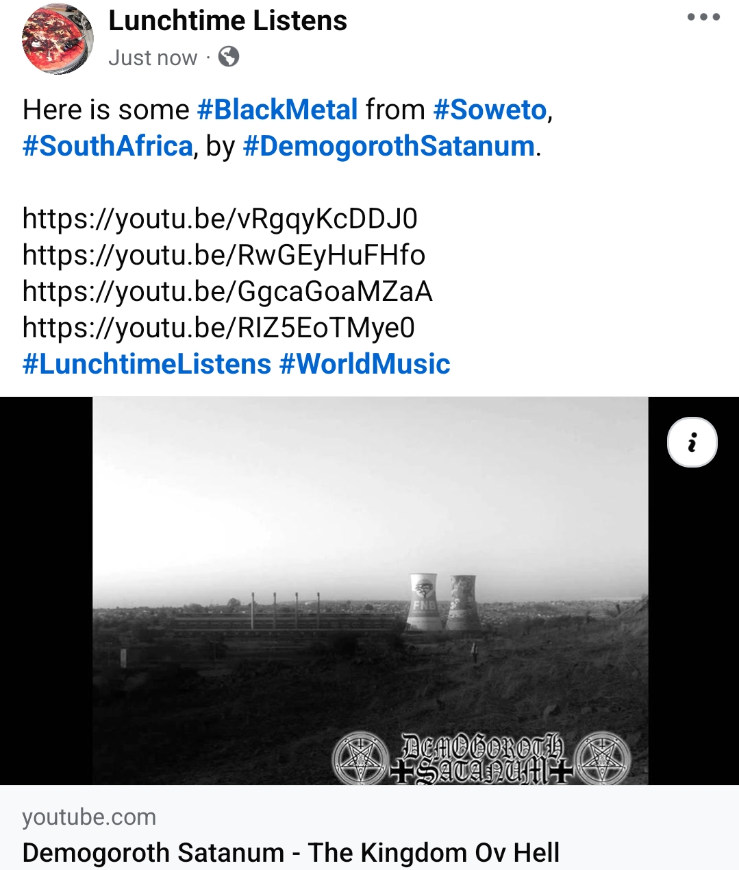Open the 'The Kingdom Ov Hell' video title
739x870 pixels.
pyautogui.click(x=291, y=853)
